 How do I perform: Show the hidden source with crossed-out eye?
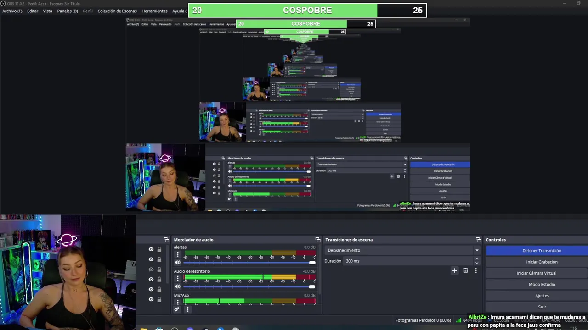151,269
